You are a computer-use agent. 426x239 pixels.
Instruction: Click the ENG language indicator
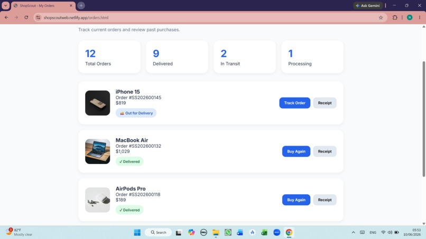(373, 233)
